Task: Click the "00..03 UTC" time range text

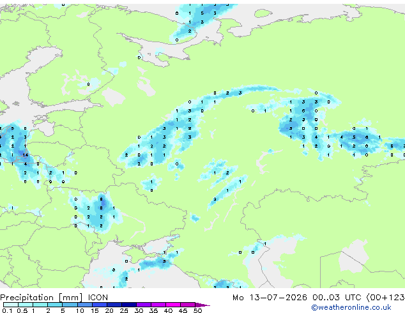Action: point(337,298)
